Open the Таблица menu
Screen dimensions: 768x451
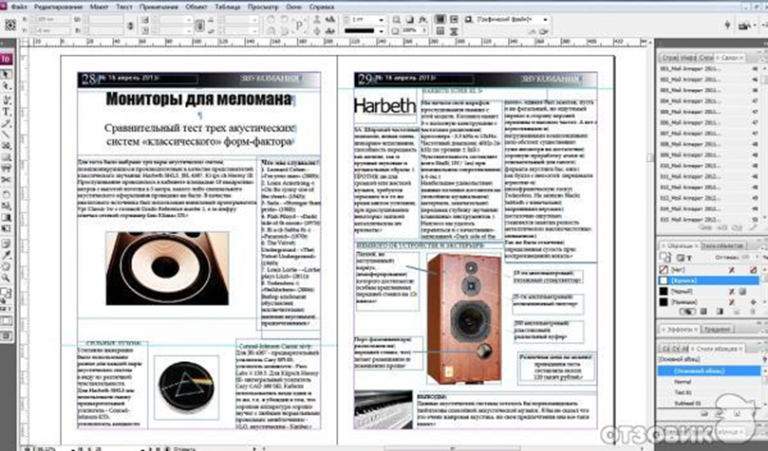(228, 7)
